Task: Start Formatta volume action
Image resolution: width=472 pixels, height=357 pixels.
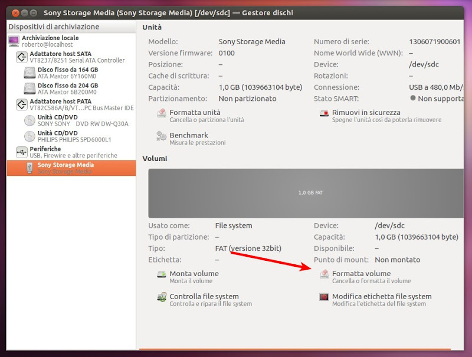Action: pos(365,277)
